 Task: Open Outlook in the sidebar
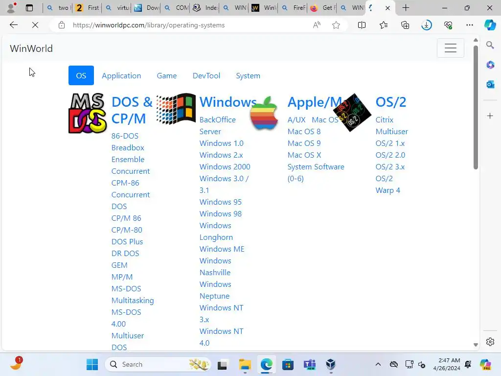(x=490, y=84)
